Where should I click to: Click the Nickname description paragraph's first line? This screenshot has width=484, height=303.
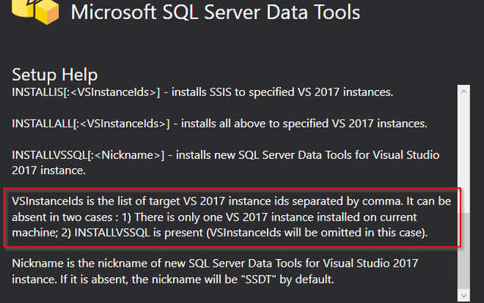point(215,264)
